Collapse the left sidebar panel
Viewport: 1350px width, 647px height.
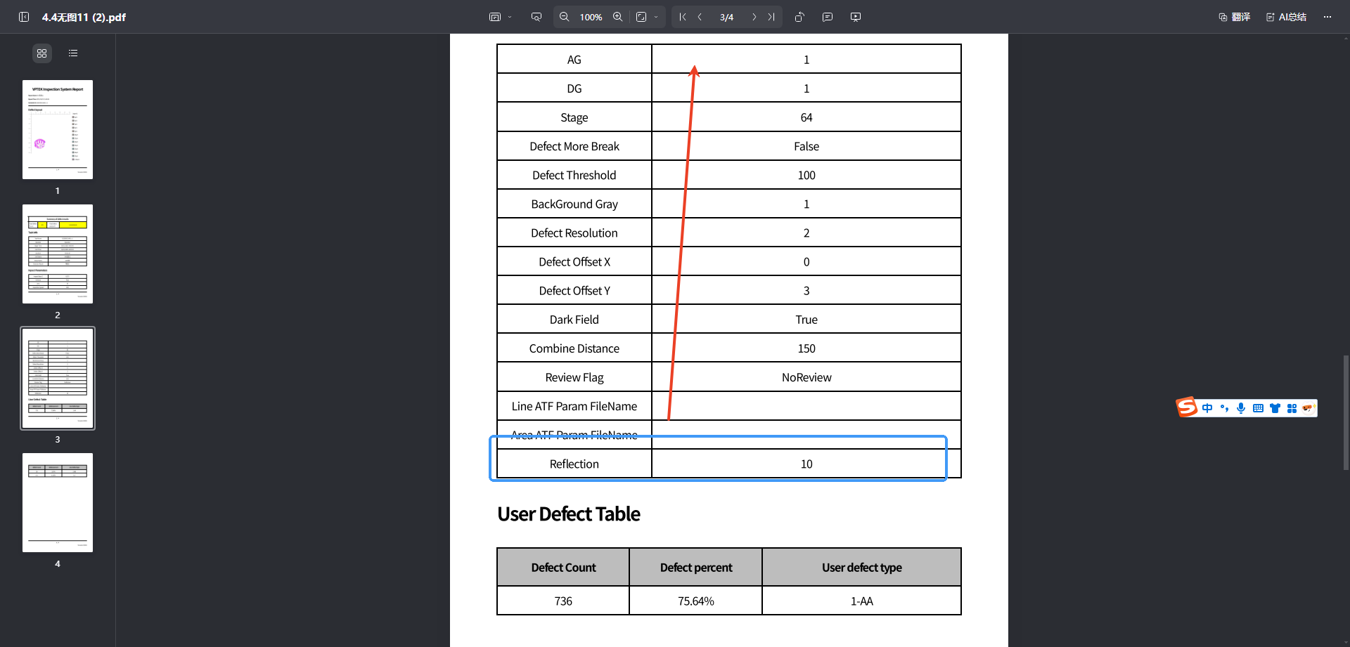pyautogui.click(x=24, y=17)
